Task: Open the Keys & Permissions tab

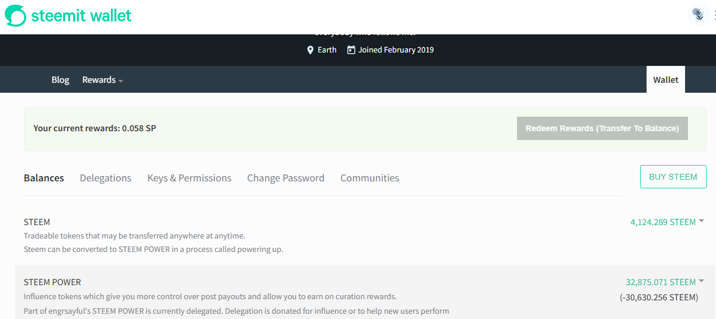Action: click(x=189, y=178)
